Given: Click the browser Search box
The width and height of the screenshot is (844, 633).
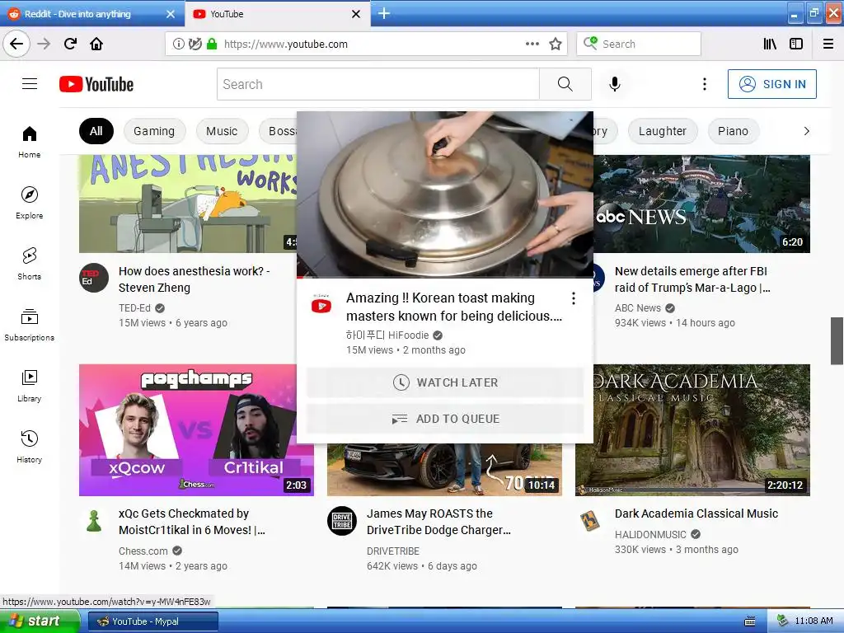Looking at the screenshot, I should (x=639, y=44).
